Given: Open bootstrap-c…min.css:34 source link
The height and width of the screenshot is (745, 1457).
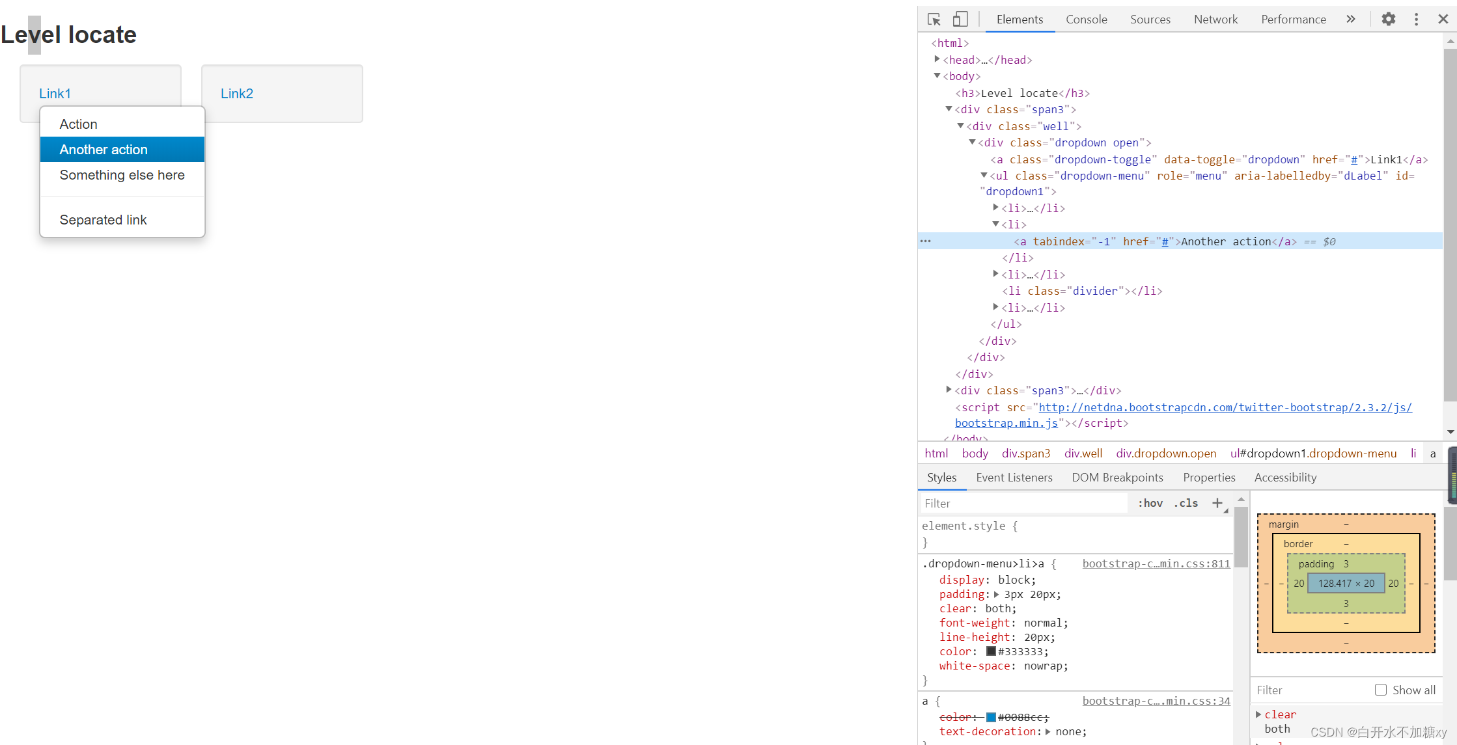Looking at the screenshot, I should tap(1156, 701).
